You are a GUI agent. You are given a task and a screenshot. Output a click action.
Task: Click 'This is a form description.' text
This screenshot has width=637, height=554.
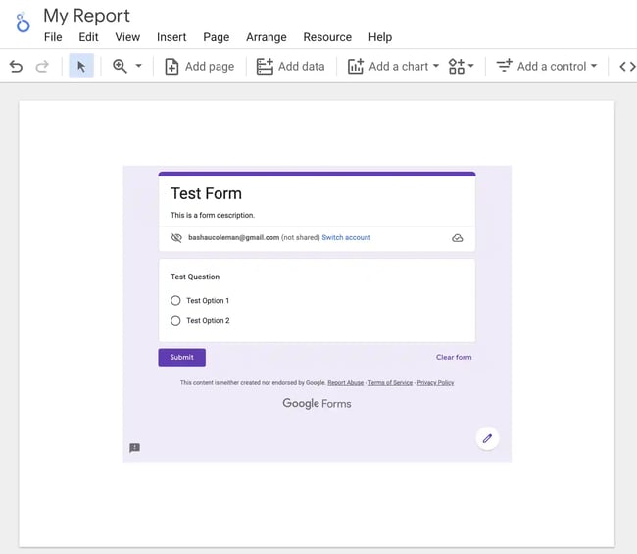213,215
